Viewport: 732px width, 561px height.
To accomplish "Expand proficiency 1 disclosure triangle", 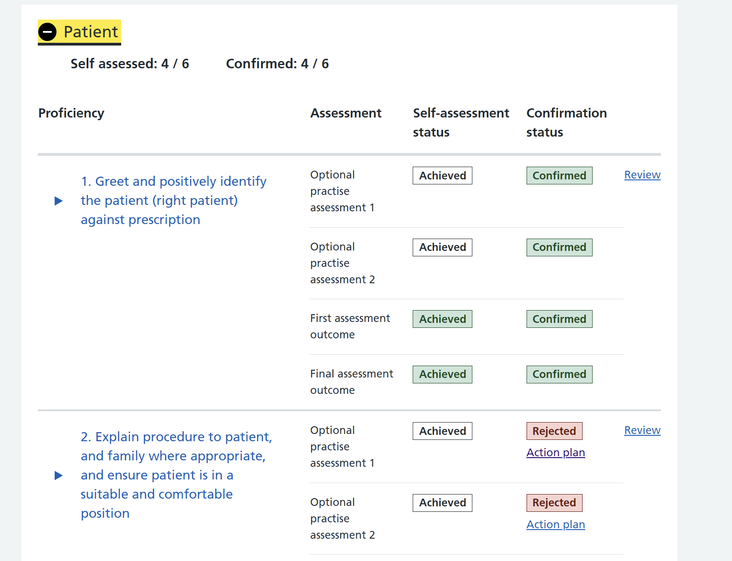I will (x=58, y=201).
